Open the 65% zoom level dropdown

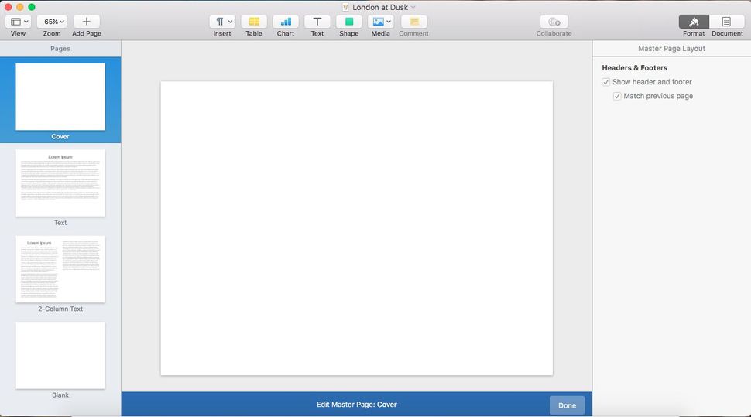coord(52,22)
